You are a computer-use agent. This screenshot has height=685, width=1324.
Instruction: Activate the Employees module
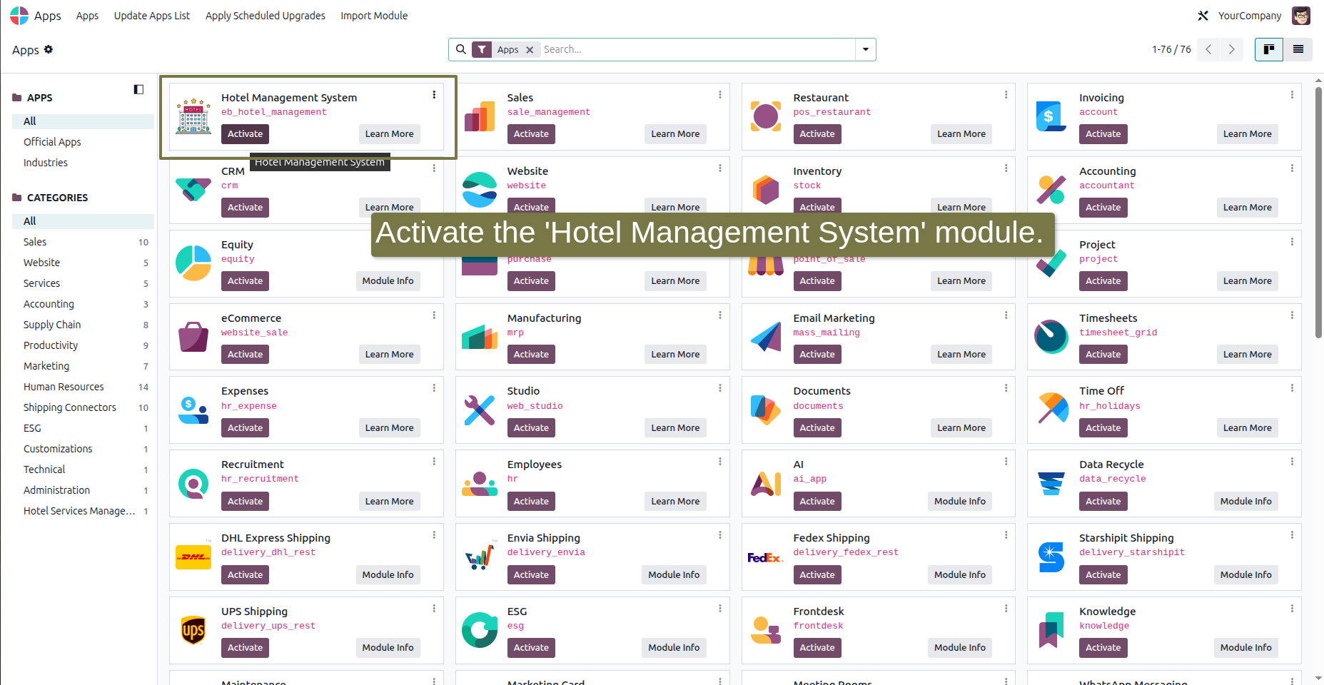[531, 502]
